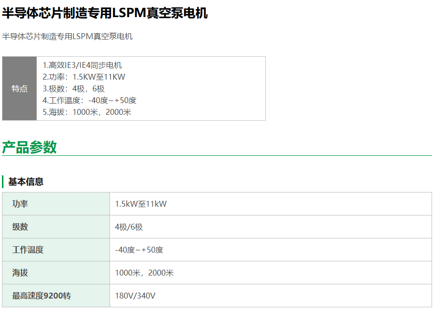Select feature line 1.高效IE3/IE4同步电机

point(82,65)
